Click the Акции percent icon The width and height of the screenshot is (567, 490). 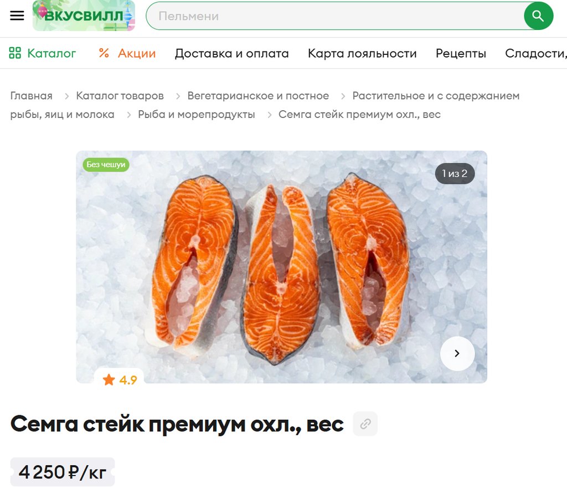click(104, 53)
